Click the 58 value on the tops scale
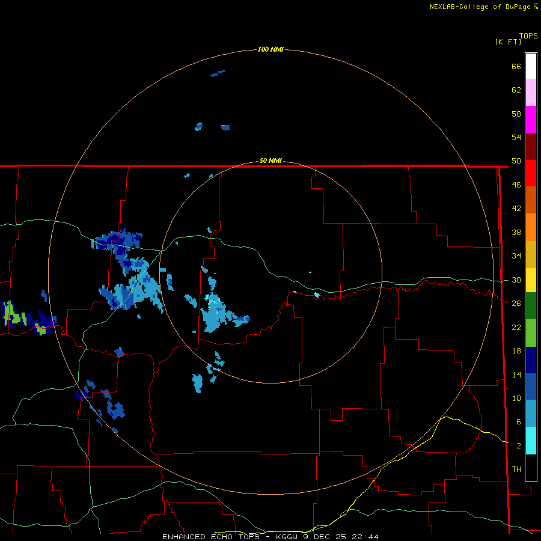Image resolution: width=541 pixels, height=541 pixels. click(x=516, y=114)
